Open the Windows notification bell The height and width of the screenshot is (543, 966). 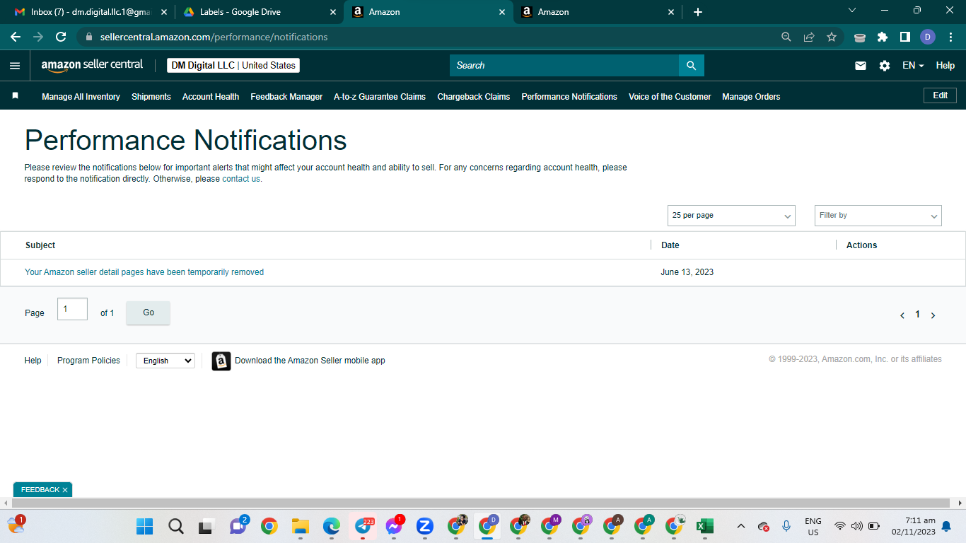coord(946,526)
